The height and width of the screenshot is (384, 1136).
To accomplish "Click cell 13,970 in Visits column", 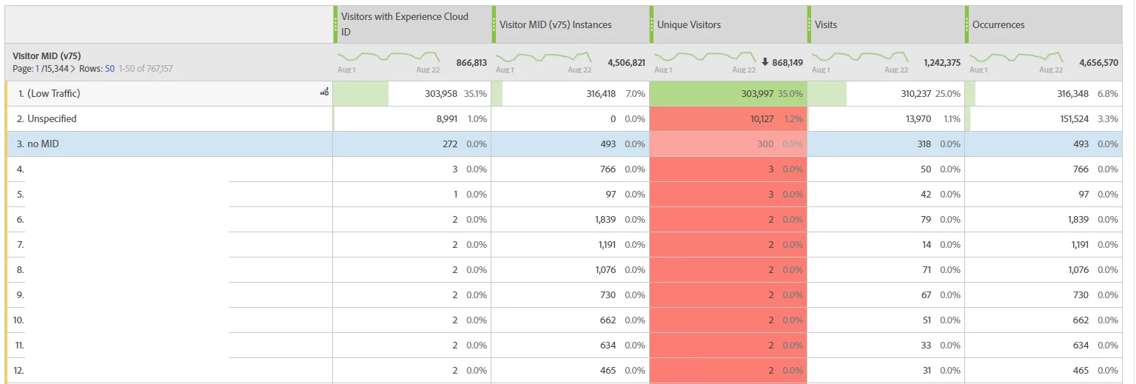I will click(887, 119).
